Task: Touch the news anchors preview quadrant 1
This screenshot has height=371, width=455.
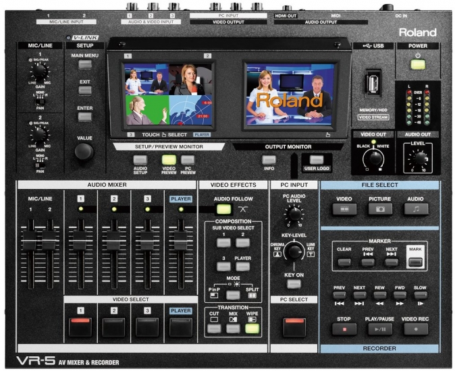Action: [147, 80]
